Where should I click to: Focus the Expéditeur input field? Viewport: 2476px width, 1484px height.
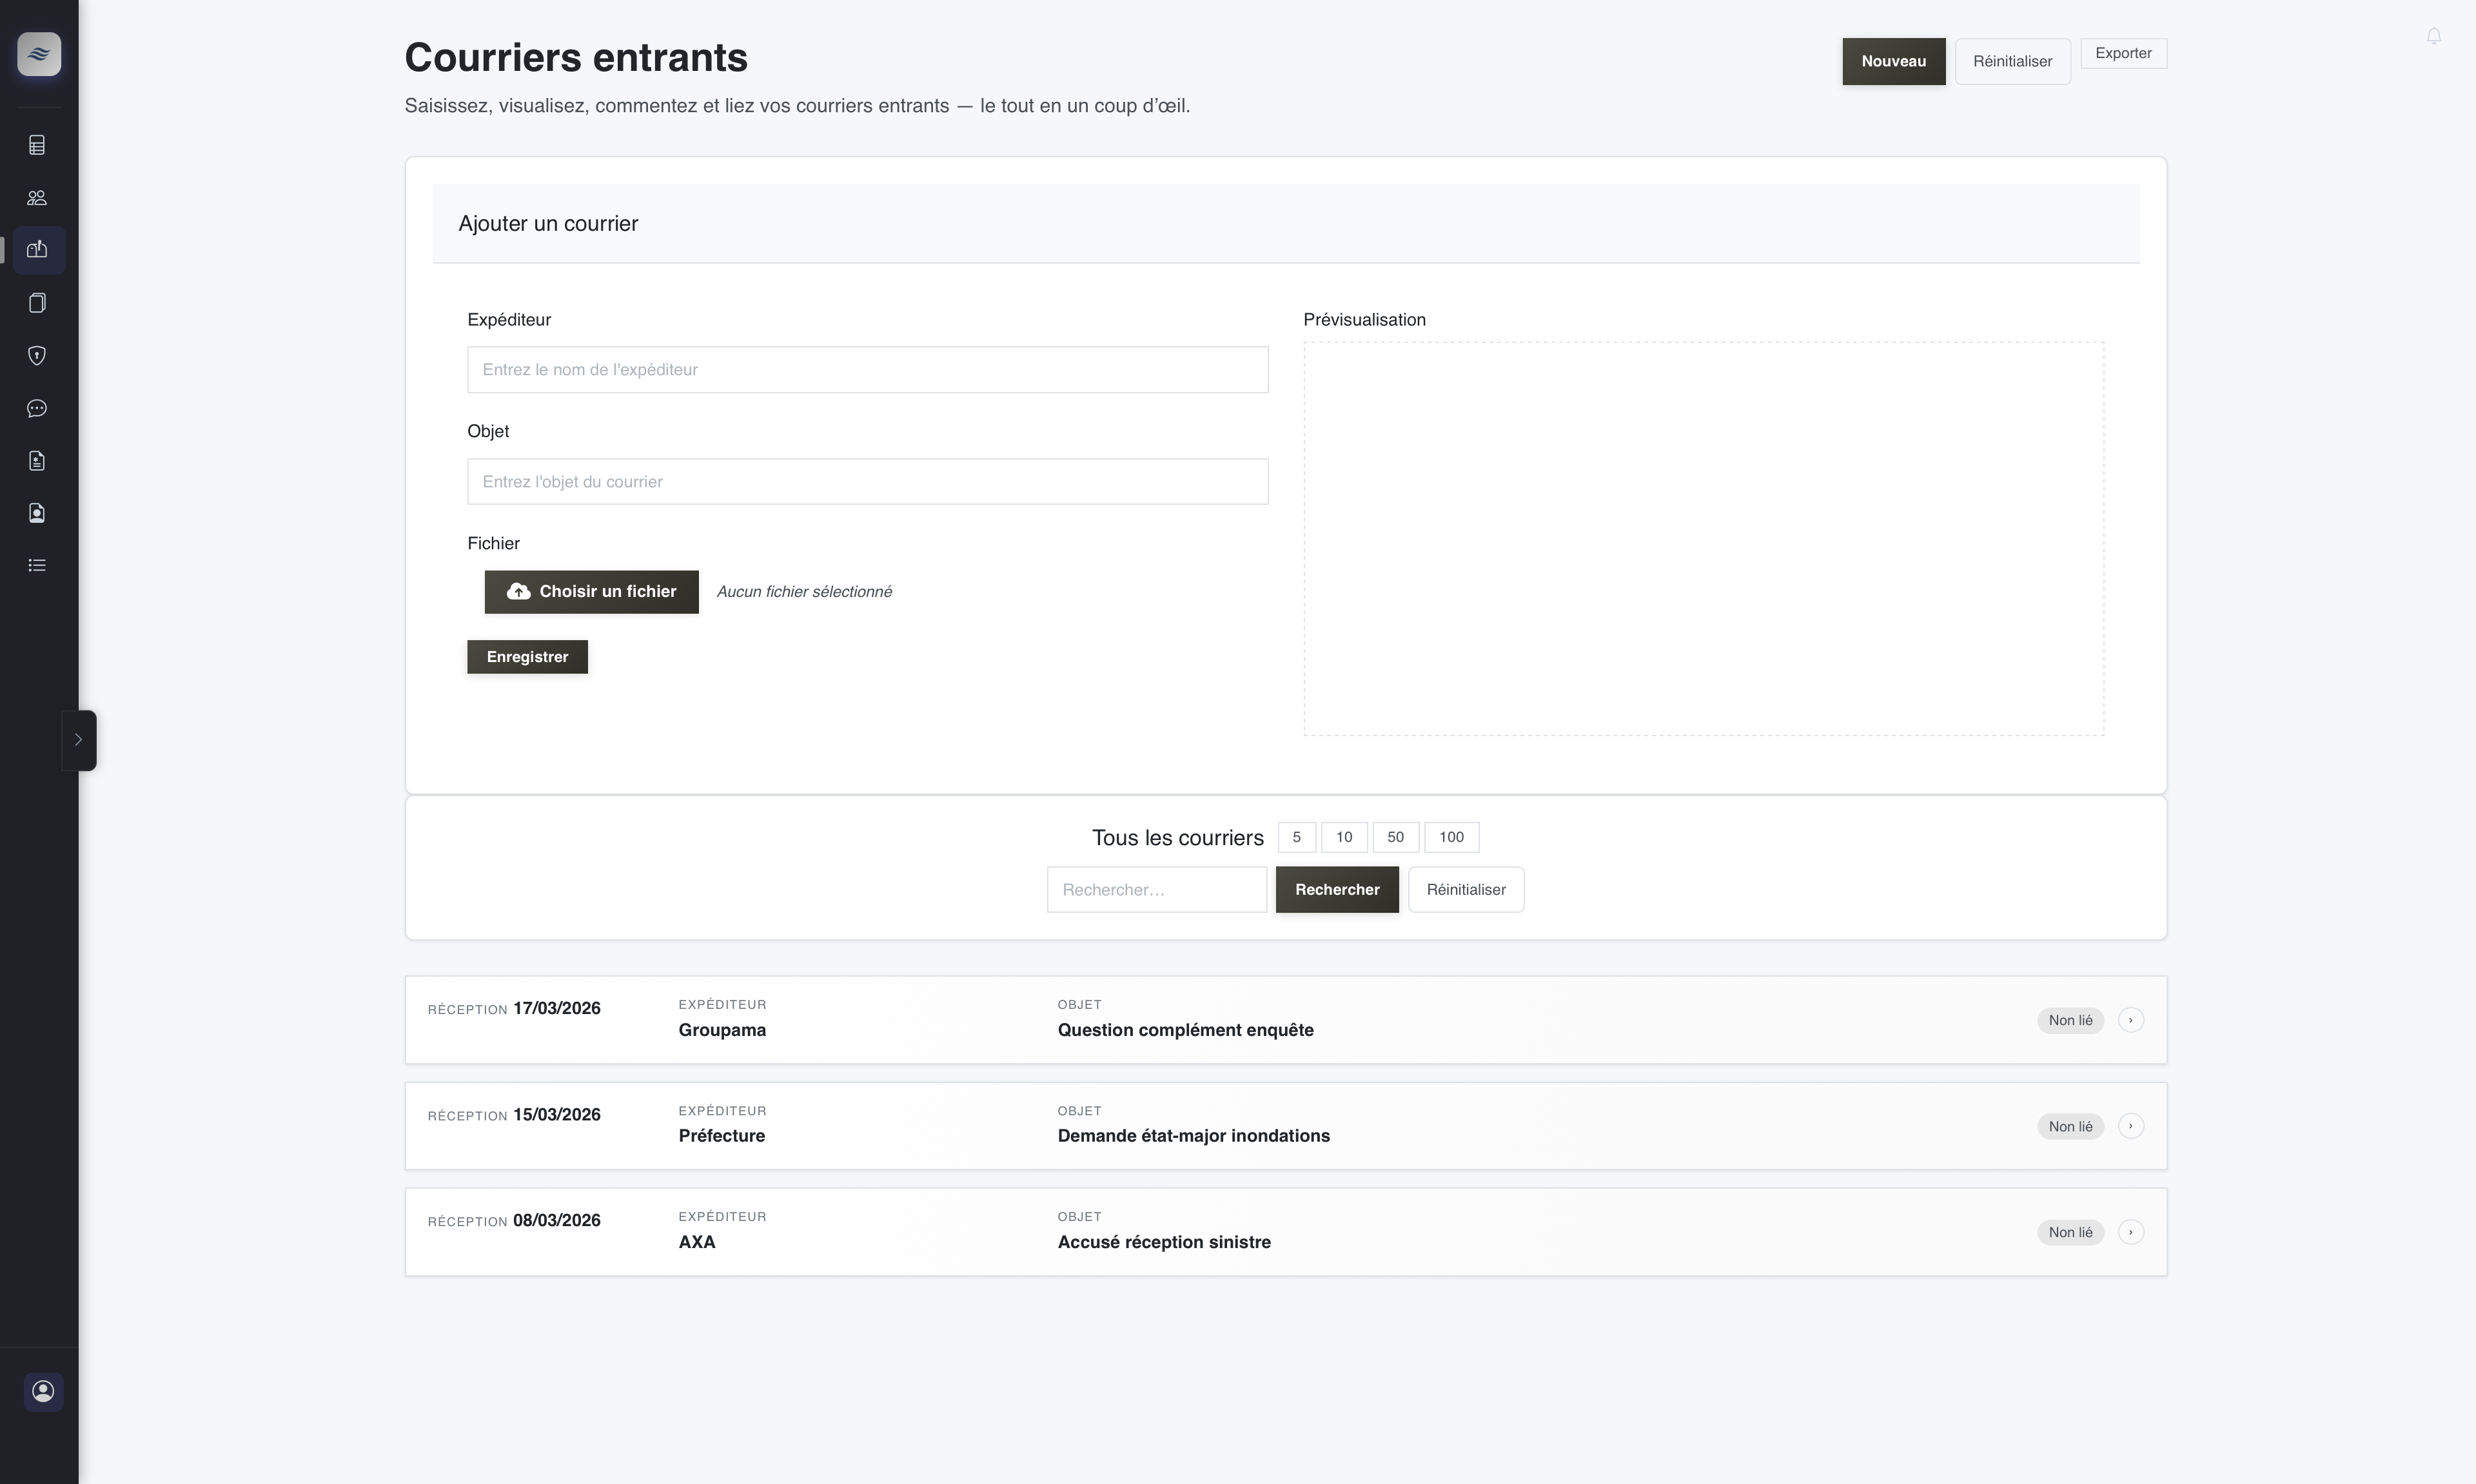click(x=867, y=370)
